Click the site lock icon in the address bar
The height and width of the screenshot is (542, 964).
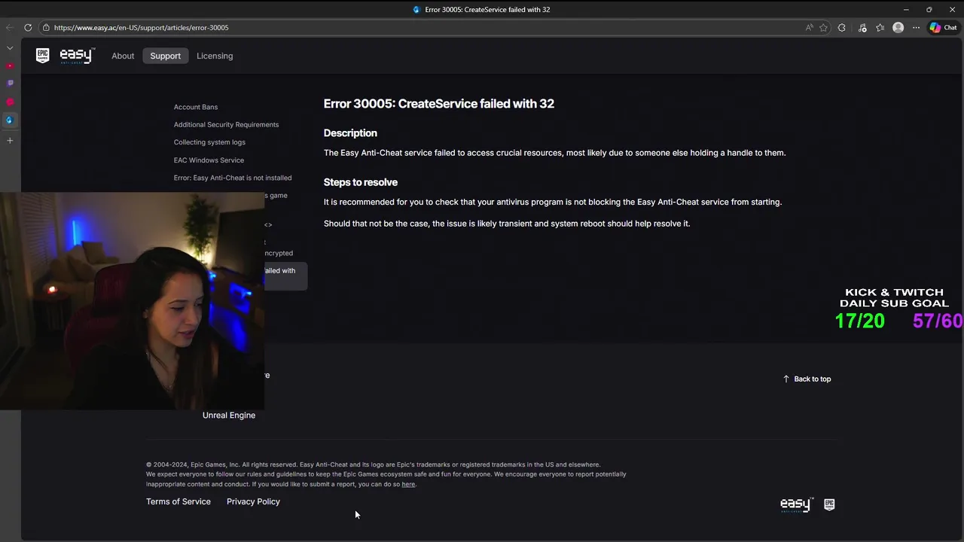(x=46, y=28)
